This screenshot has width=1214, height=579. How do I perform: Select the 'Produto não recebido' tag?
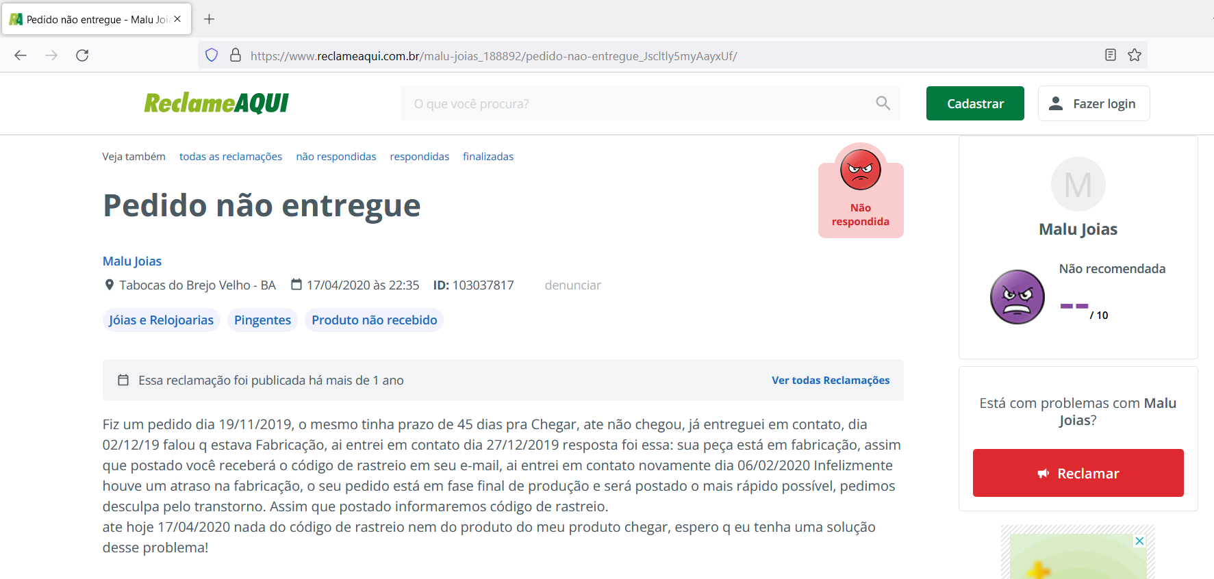[374, 320]
